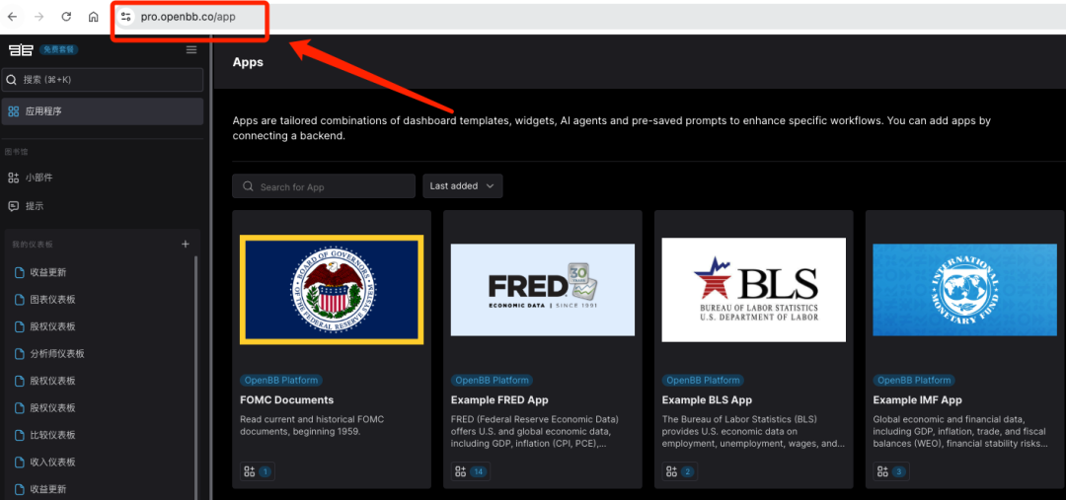Click the Search for App field
Image resolution: width=1066 pixels, height=500 pixels.
[324, 186]
